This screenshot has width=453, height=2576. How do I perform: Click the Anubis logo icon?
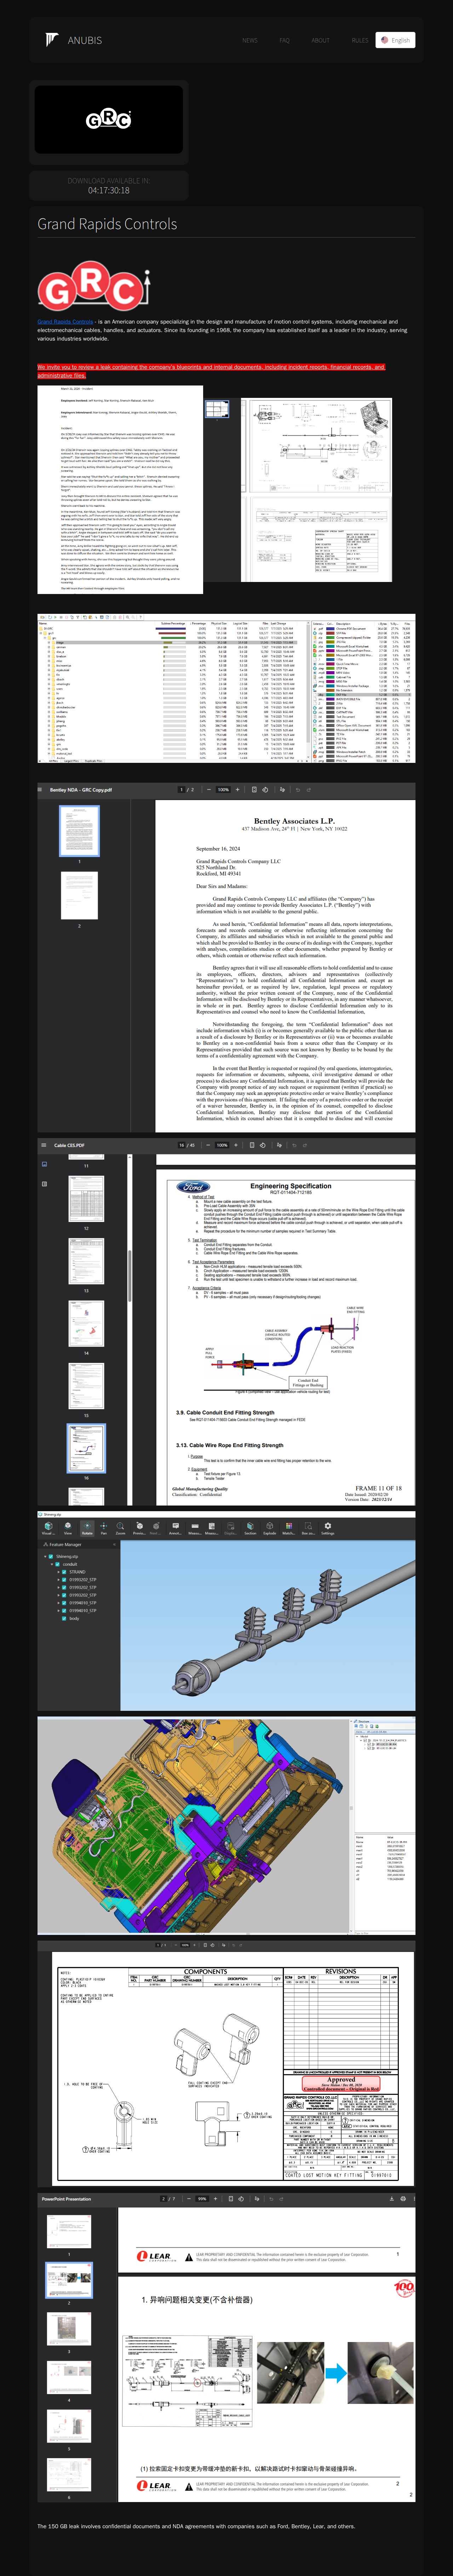pyautogui.click(x=52, y=40)
